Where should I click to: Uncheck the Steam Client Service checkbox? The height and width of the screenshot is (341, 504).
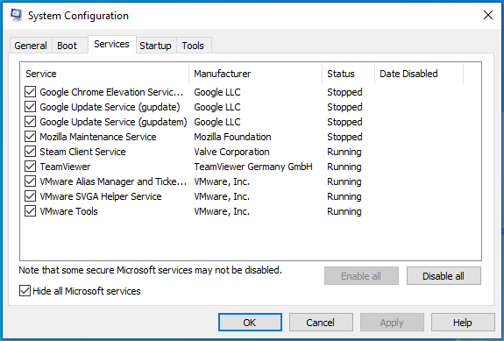click(x=30, y=152)
